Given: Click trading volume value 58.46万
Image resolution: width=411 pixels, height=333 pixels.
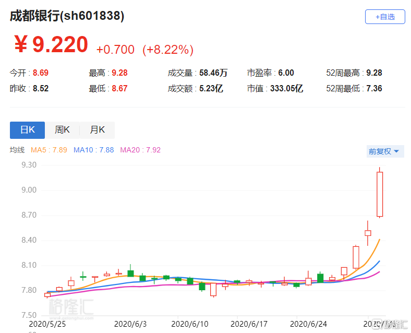Looking at the screenshot, I should [x=213, y=73].
